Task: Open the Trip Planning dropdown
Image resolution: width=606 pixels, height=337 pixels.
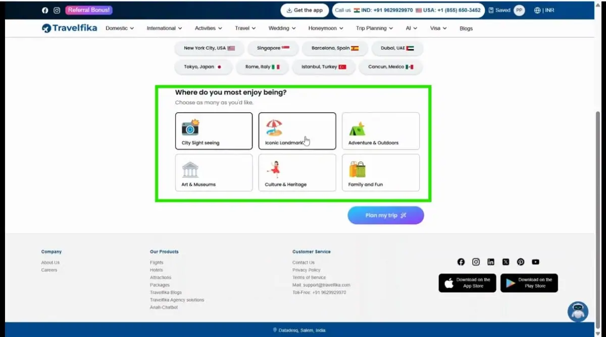Action: coord(374,28)
